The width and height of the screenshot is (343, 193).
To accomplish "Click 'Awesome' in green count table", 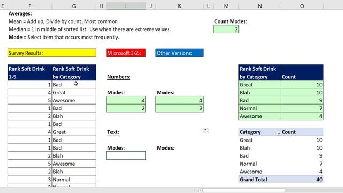I will [x=260, y=116].
